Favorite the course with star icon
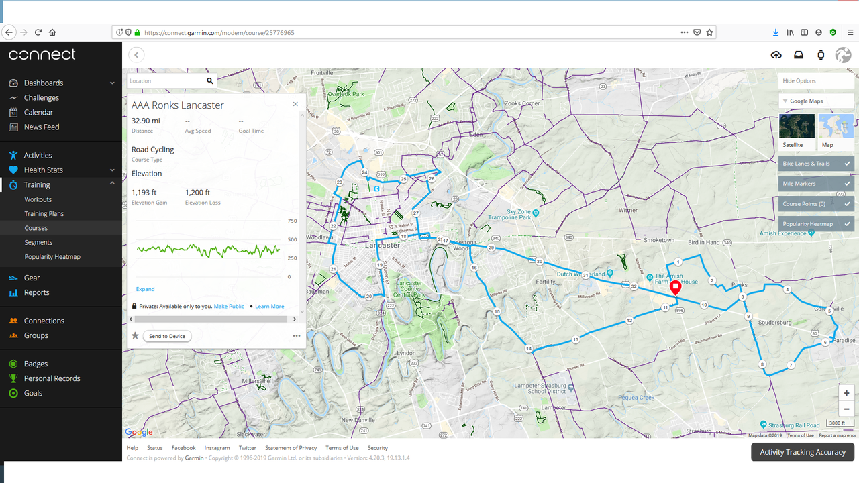The width and height of the screenshot is (859, 483). pyautogui.click(x=135, y=336)
